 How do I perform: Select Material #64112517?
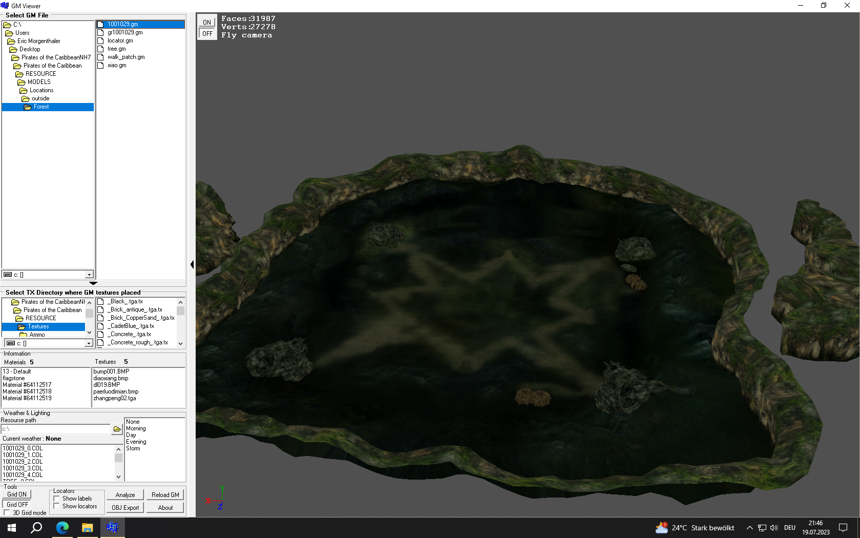point(27,385)
